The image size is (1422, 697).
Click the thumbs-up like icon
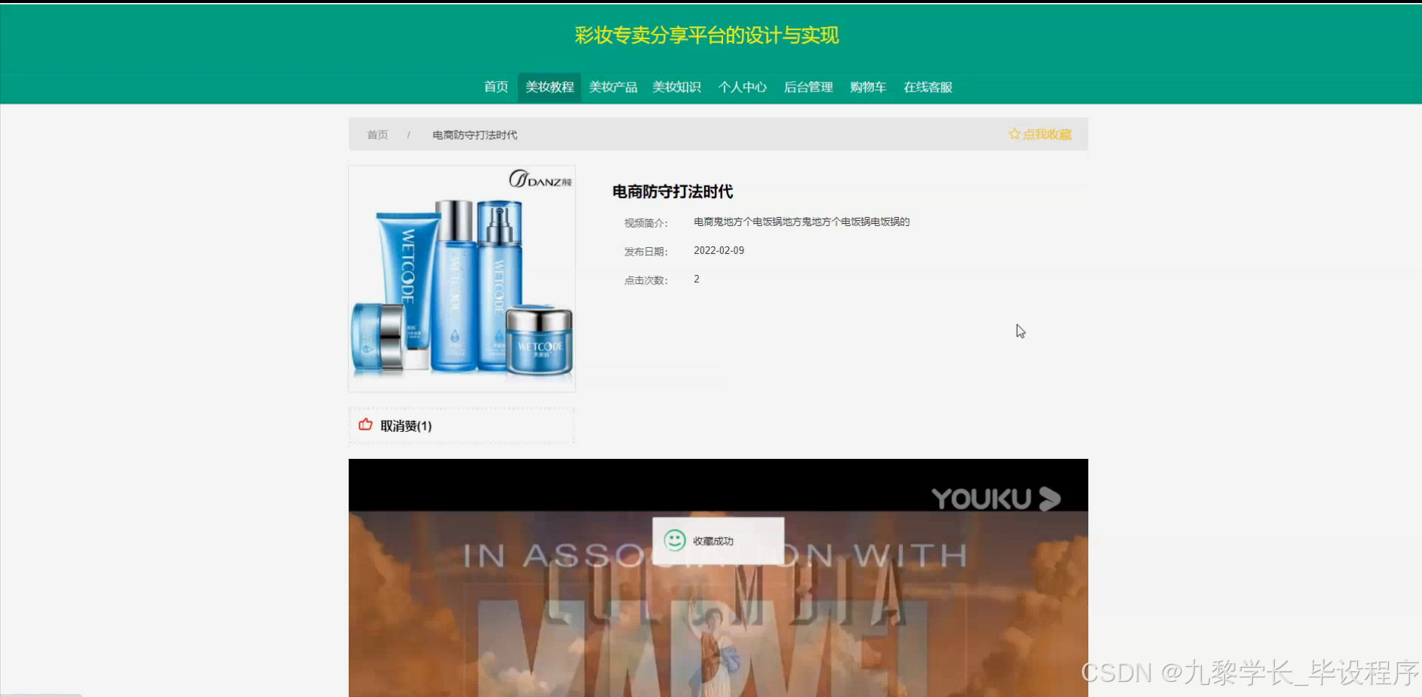[x=366, y=424]
